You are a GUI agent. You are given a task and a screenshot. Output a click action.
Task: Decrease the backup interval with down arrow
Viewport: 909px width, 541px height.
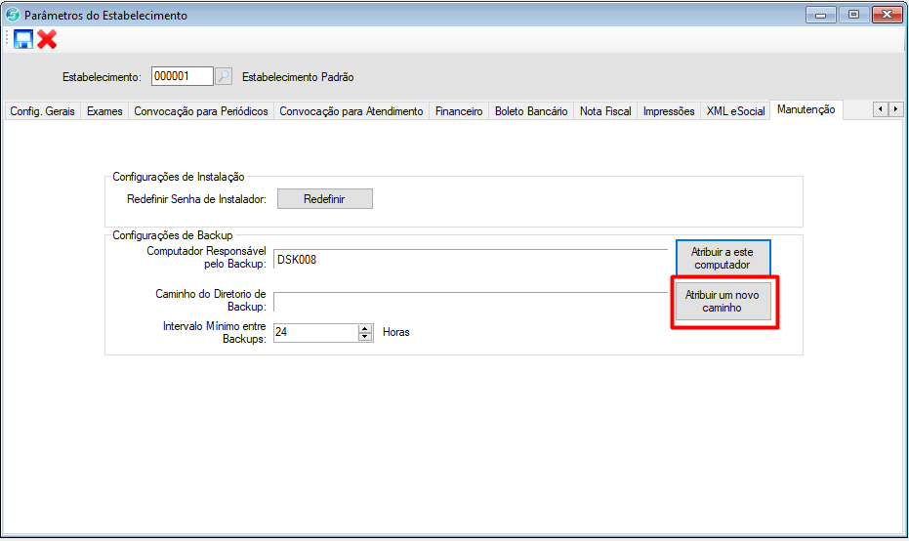coord(365,337)
